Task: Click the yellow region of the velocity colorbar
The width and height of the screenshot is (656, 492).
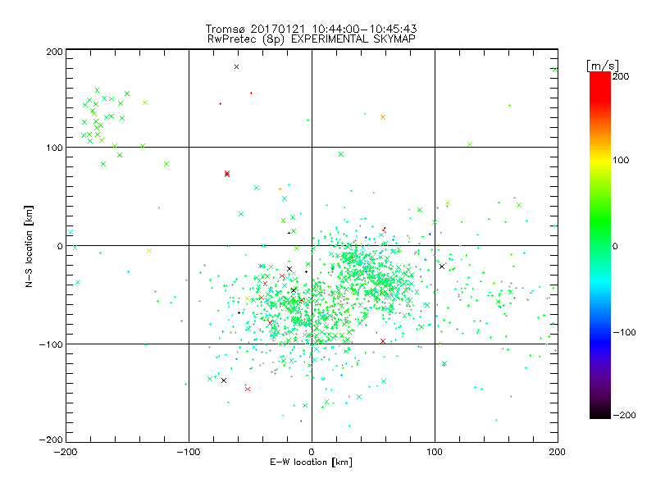Action: coord(600,161)
